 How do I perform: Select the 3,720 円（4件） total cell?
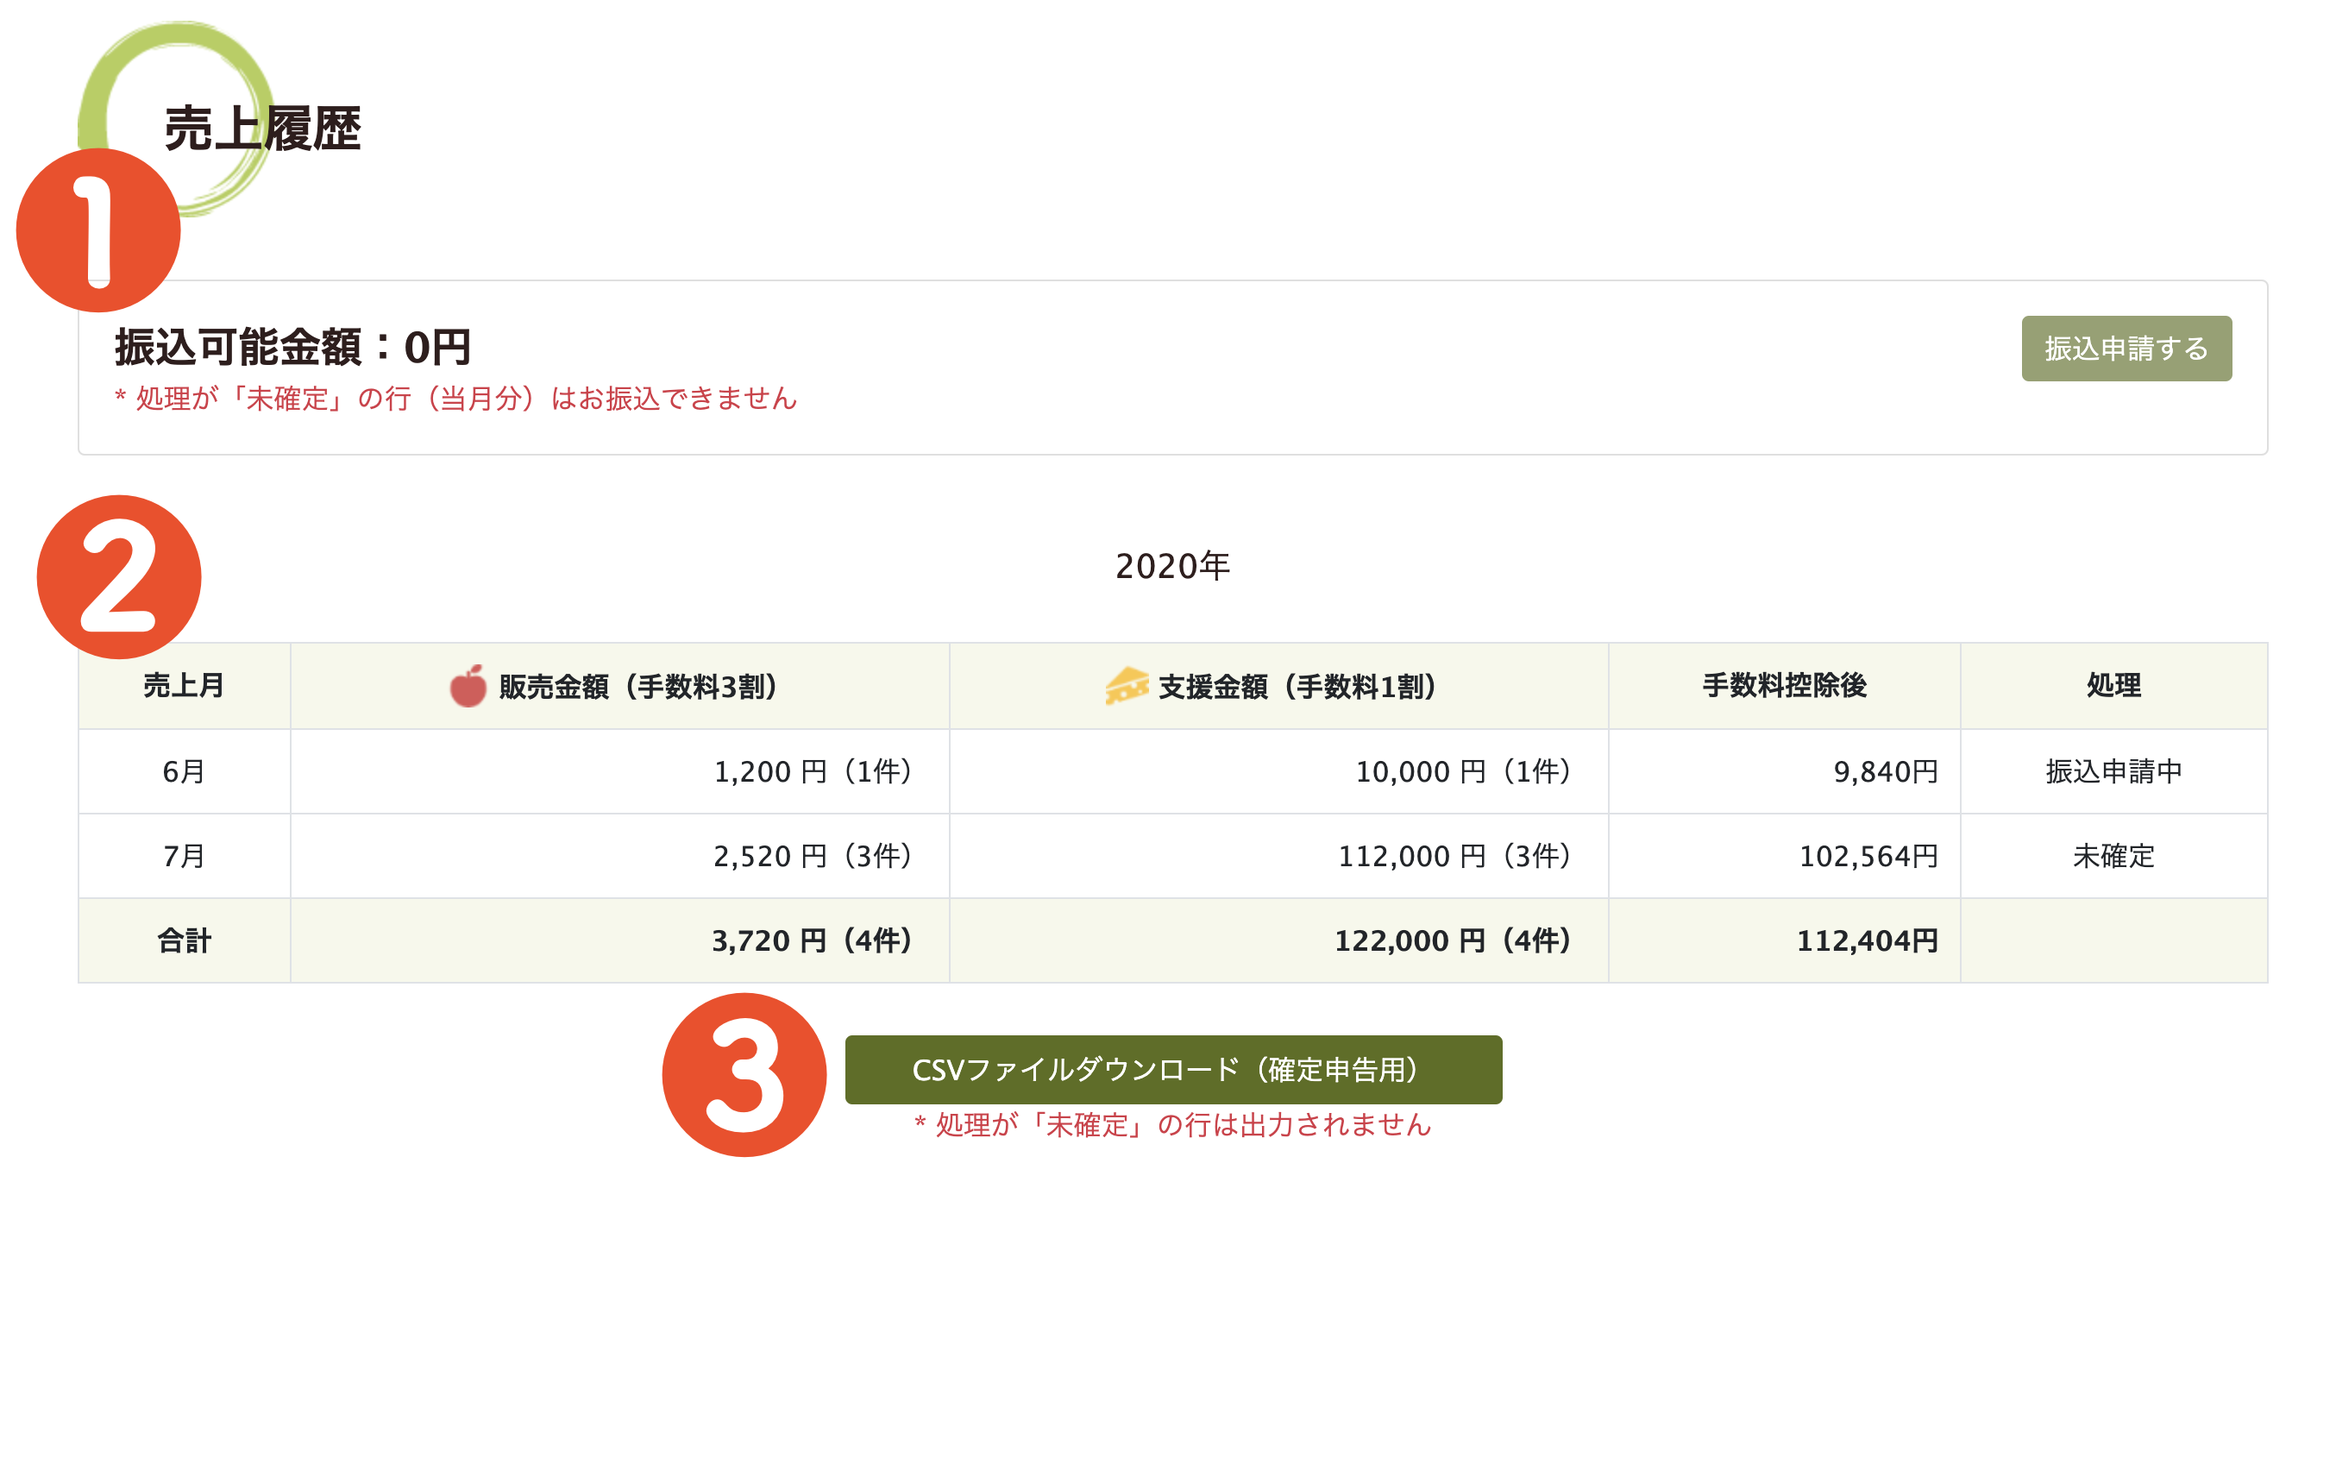(620, 940)
